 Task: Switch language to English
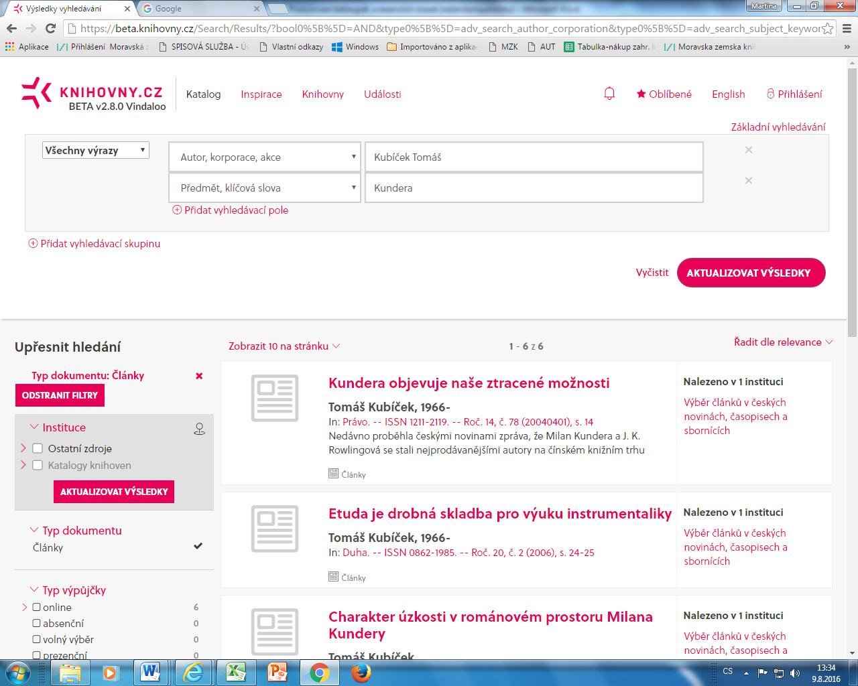point(729,94)
